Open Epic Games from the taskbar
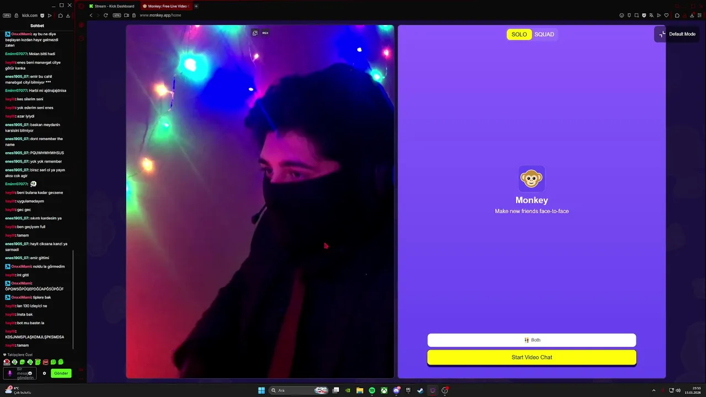The height and width of the screenshot is (397, 706). click(408, 390)
